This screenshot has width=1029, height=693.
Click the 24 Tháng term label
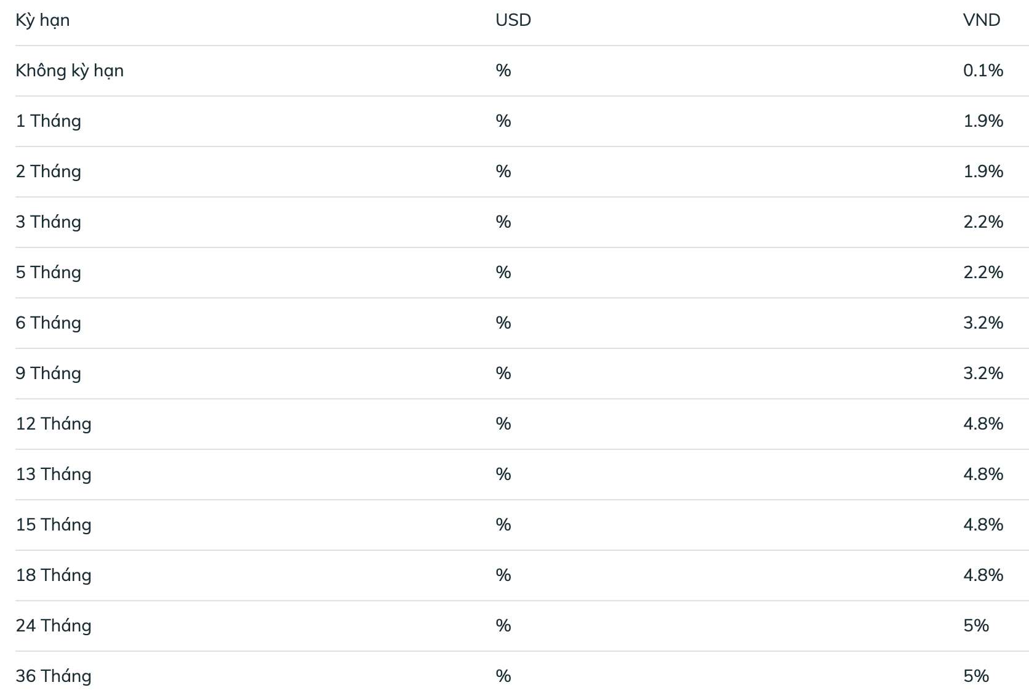click(54, 626)
